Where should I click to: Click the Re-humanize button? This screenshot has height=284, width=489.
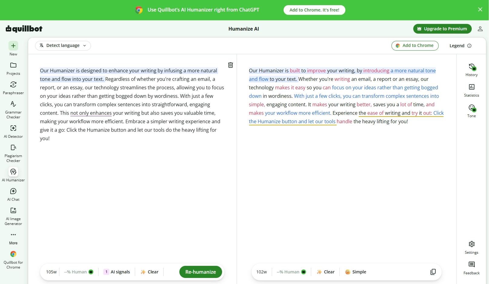click(201, 272)
